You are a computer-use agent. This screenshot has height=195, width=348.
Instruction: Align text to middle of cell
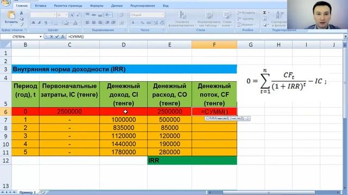[94, 15]
